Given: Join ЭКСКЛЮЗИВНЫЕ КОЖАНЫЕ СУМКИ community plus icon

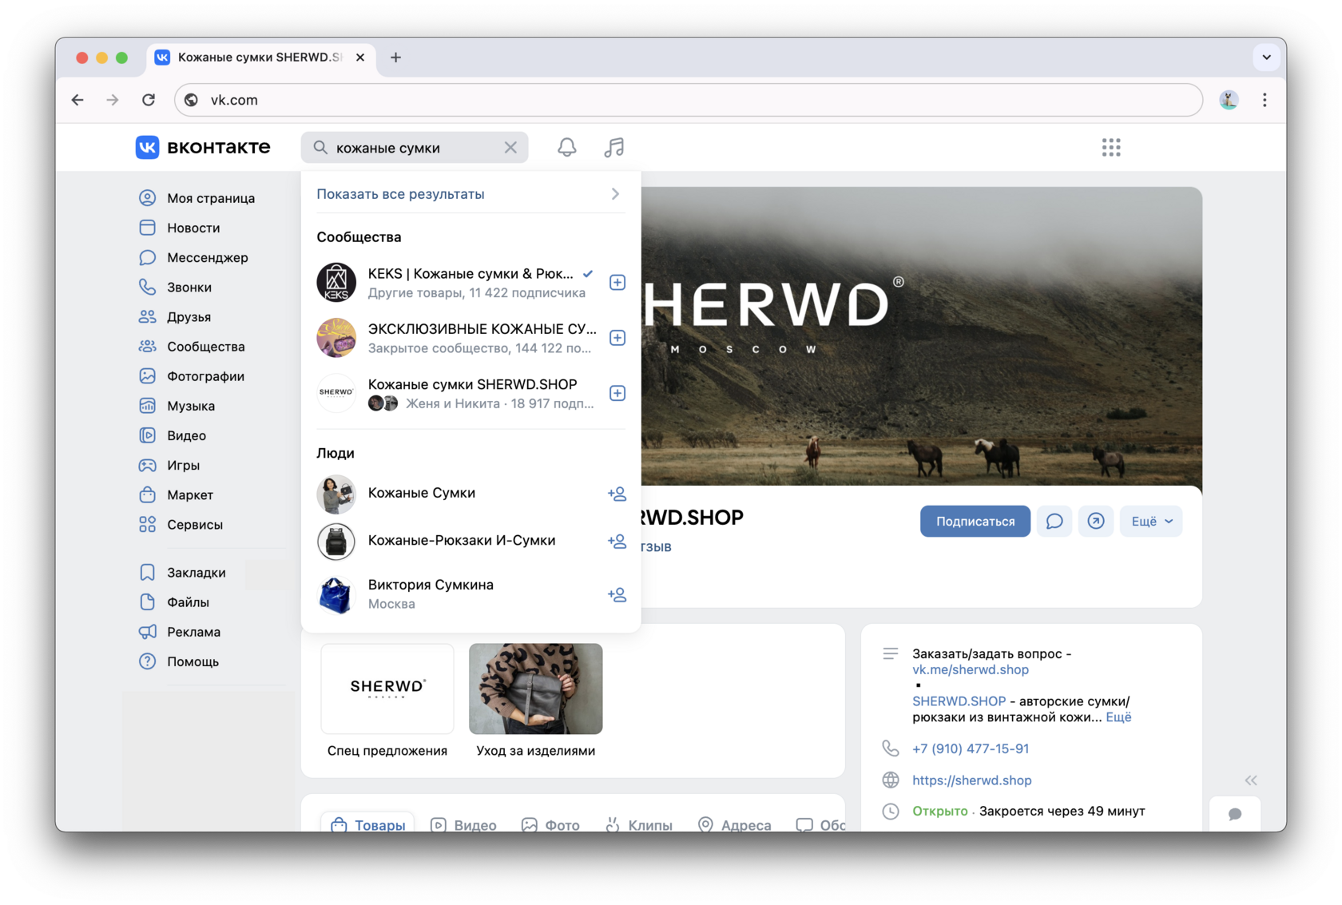Looking at the screenshot, I should 617,338.
